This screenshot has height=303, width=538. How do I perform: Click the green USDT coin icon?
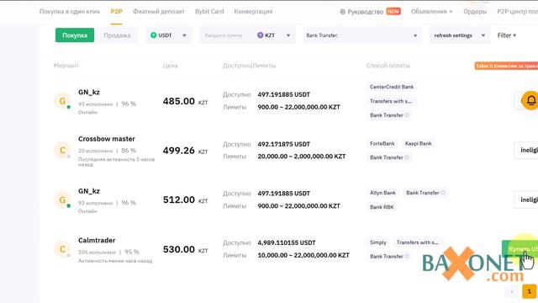153,35
